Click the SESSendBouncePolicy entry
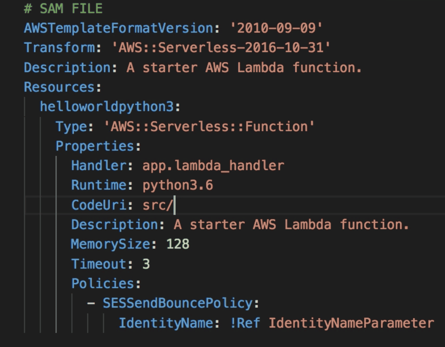Screen dimensions: 445x347 (x=178, y=303)
